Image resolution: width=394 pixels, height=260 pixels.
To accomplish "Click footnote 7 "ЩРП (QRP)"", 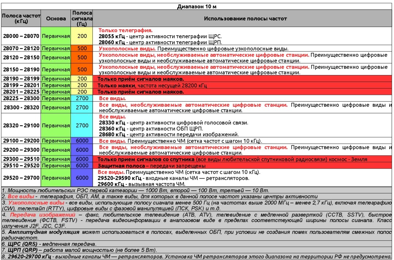I will click(x=79, y=250).
